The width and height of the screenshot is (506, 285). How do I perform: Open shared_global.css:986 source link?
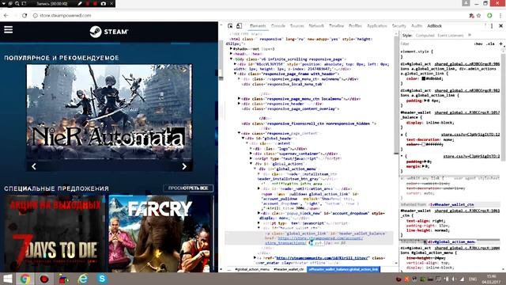(x=467, y=64)
